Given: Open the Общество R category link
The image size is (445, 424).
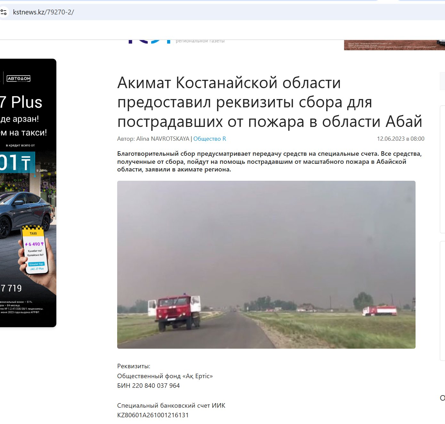Looking at the screenshot, I should pyautogui.click(x=209, y=139).
